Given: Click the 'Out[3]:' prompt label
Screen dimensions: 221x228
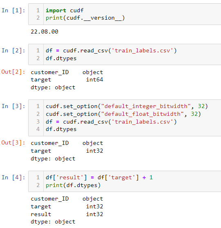Looking at the screenshot, I should point(13,142).
